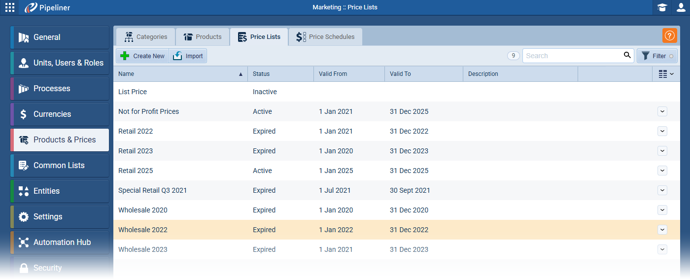Switch to the Price Schedules tab
Viewport: 690px width, 279px height.
pos(325,37)
